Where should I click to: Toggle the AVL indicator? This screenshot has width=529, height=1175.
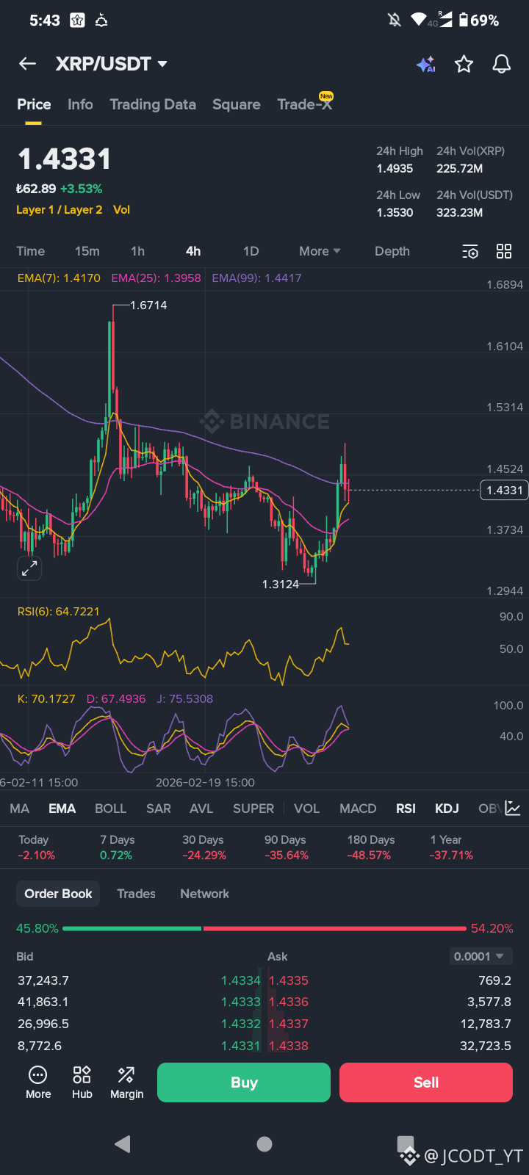pyautogui.click(x=201, y=809)
